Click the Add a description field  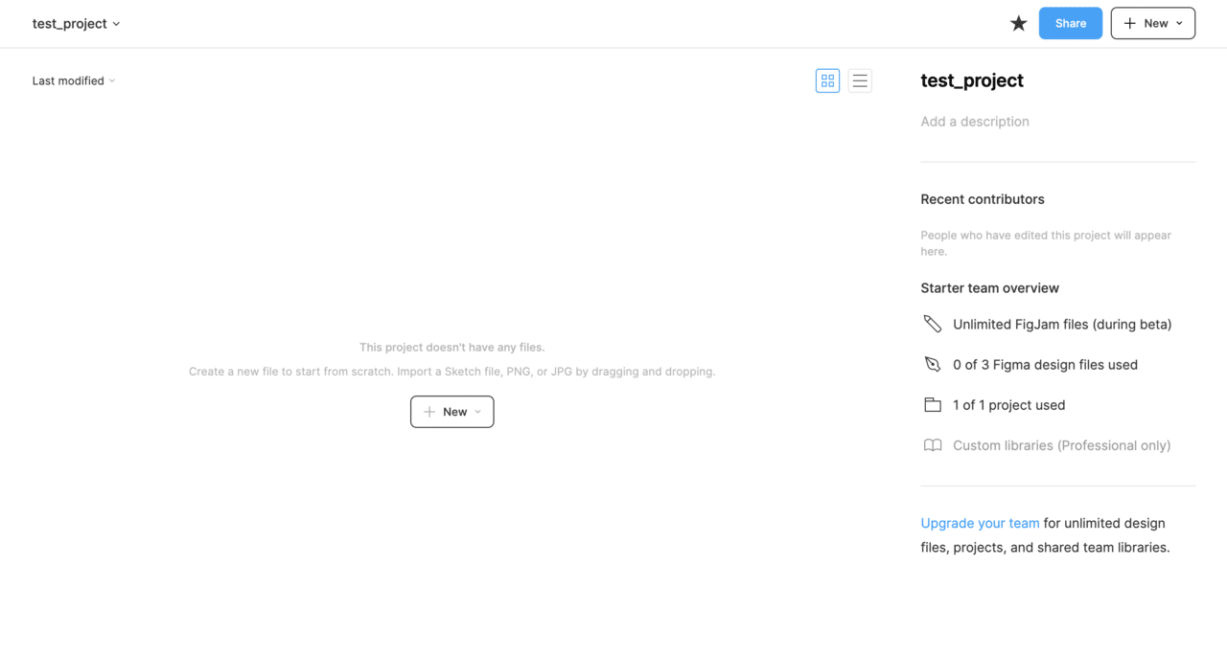[975, 122]
